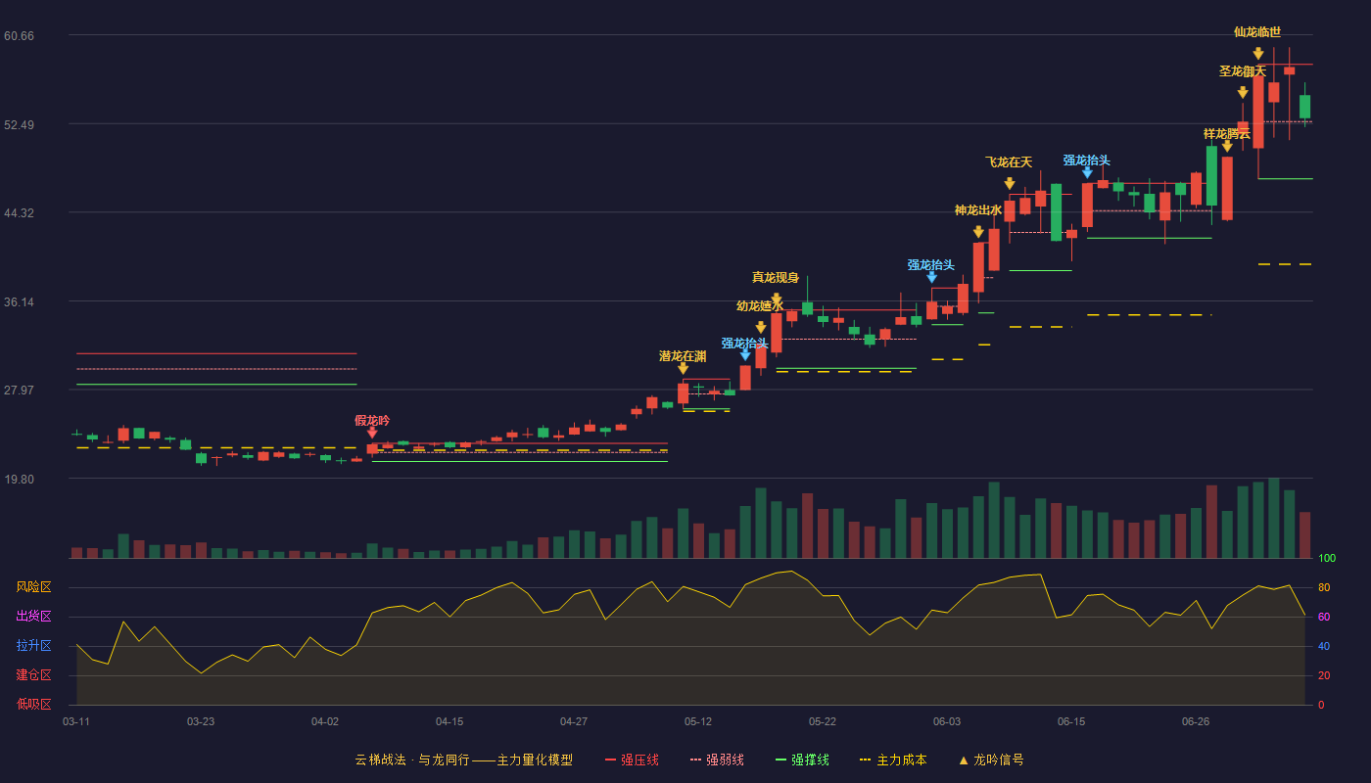The height and width of the screenshot is (783, 1371).
Task: Toggle the 强撑线 legend entry
Action: tap(802, 760)
